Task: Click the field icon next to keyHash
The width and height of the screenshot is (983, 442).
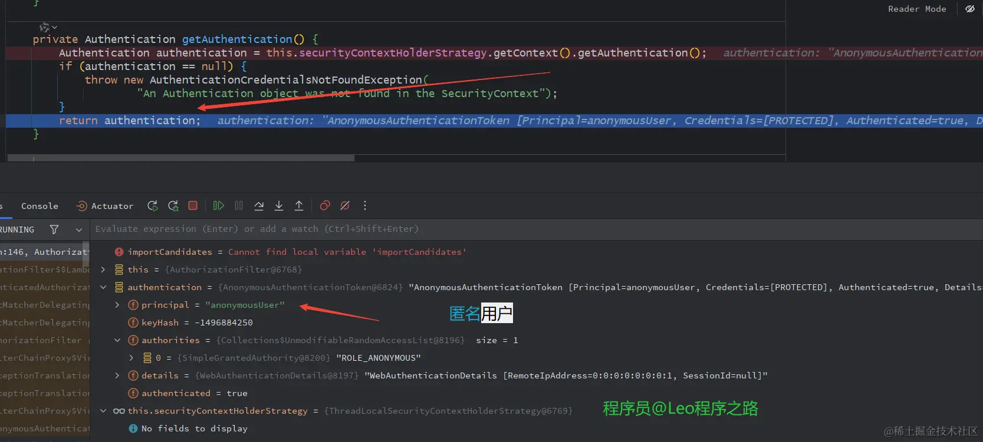Action: (x=133, y=323)
